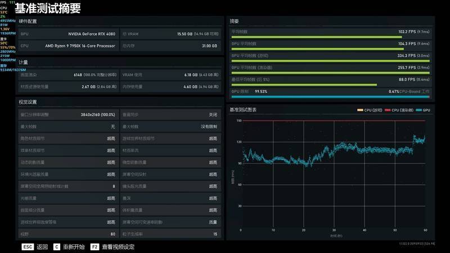Click the chart y-axis label 150

[x=239, y=121]
